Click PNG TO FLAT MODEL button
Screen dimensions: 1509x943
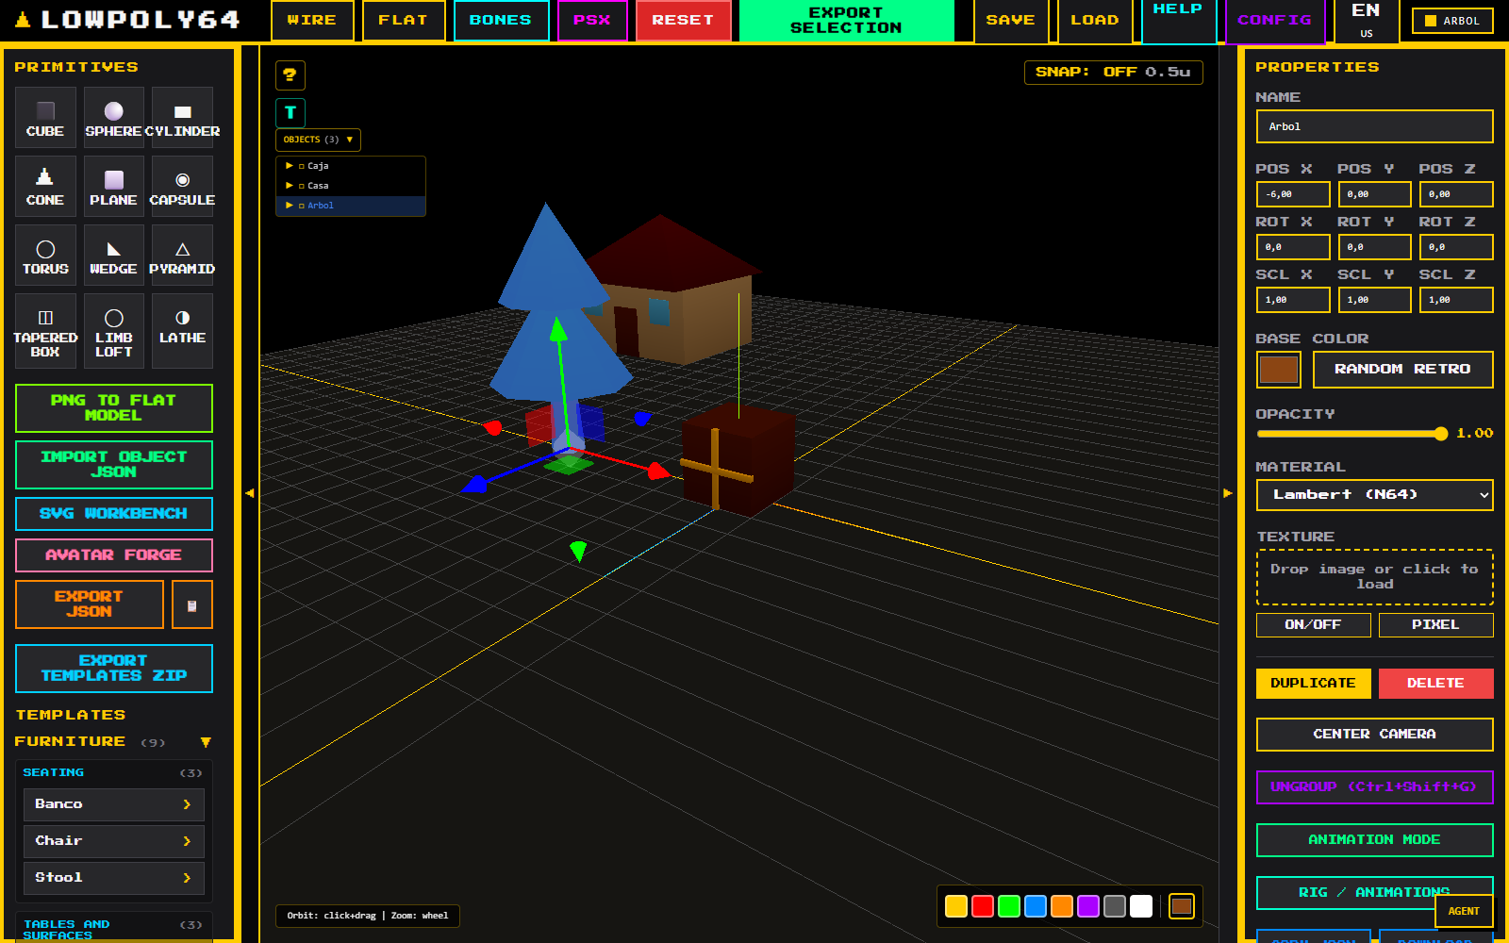113,408
